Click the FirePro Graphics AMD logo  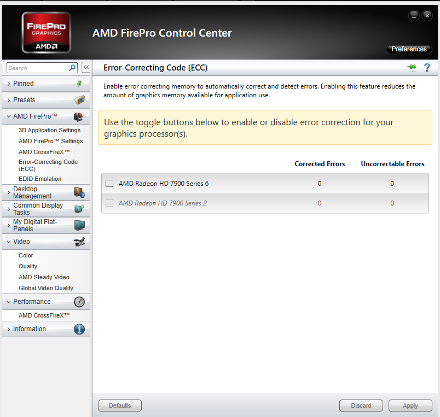tap(47, 32)
